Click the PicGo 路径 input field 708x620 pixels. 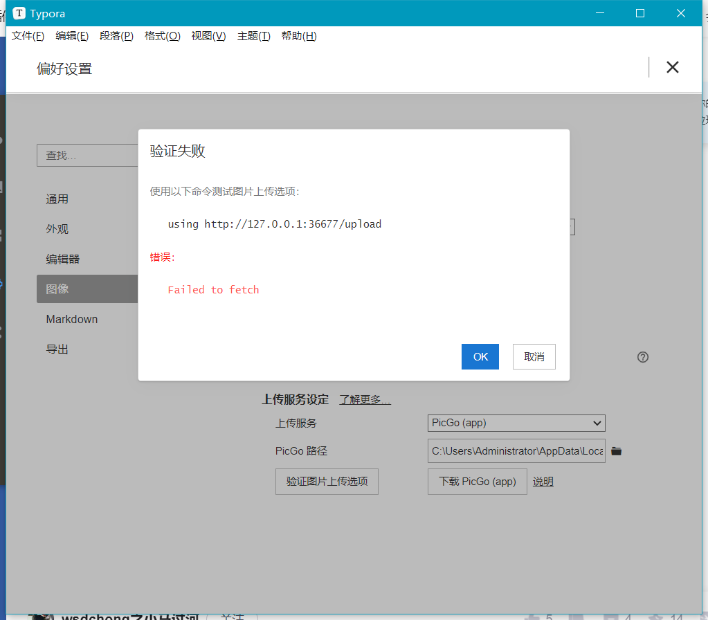pyautogui.click(x=516, y=450)
